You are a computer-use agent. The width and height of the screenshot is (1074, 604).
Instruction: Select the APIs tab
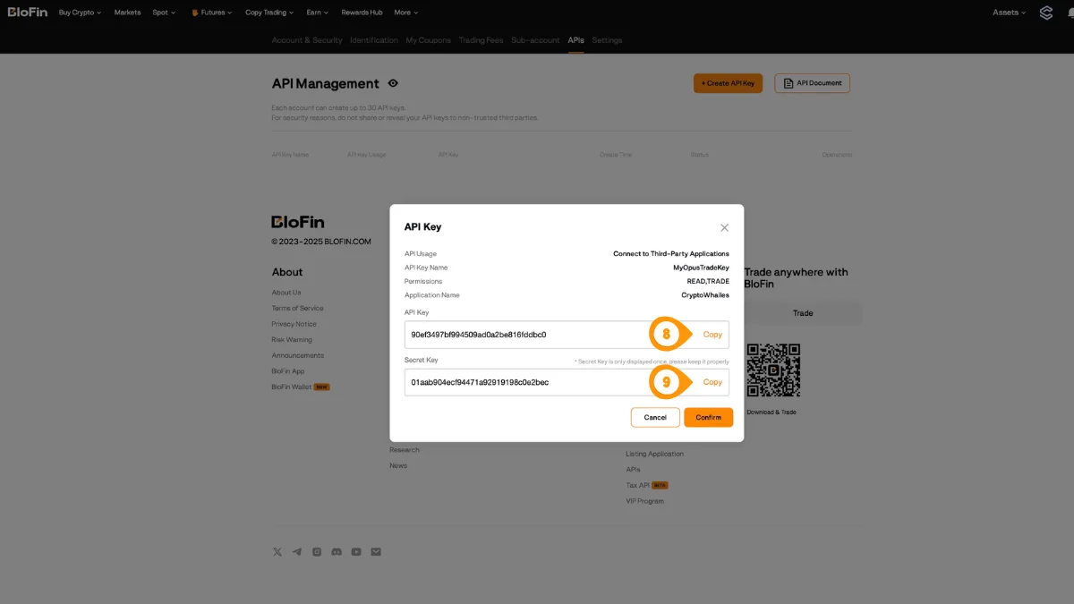coord(575,40)
